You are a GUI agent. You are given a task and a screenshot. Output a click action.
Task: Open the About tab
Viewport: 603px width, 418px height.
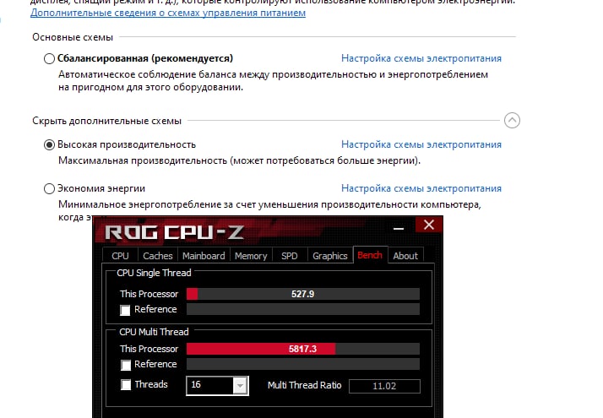click(x=405, y=256)
